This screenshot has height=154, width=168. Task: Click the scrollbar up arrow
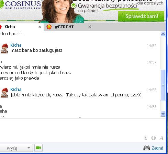(x=163, y=34)
